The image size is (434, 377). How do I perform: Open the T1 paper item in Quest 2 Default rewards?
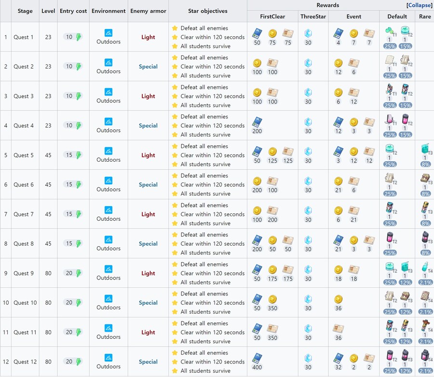click(x=390, y=61)
